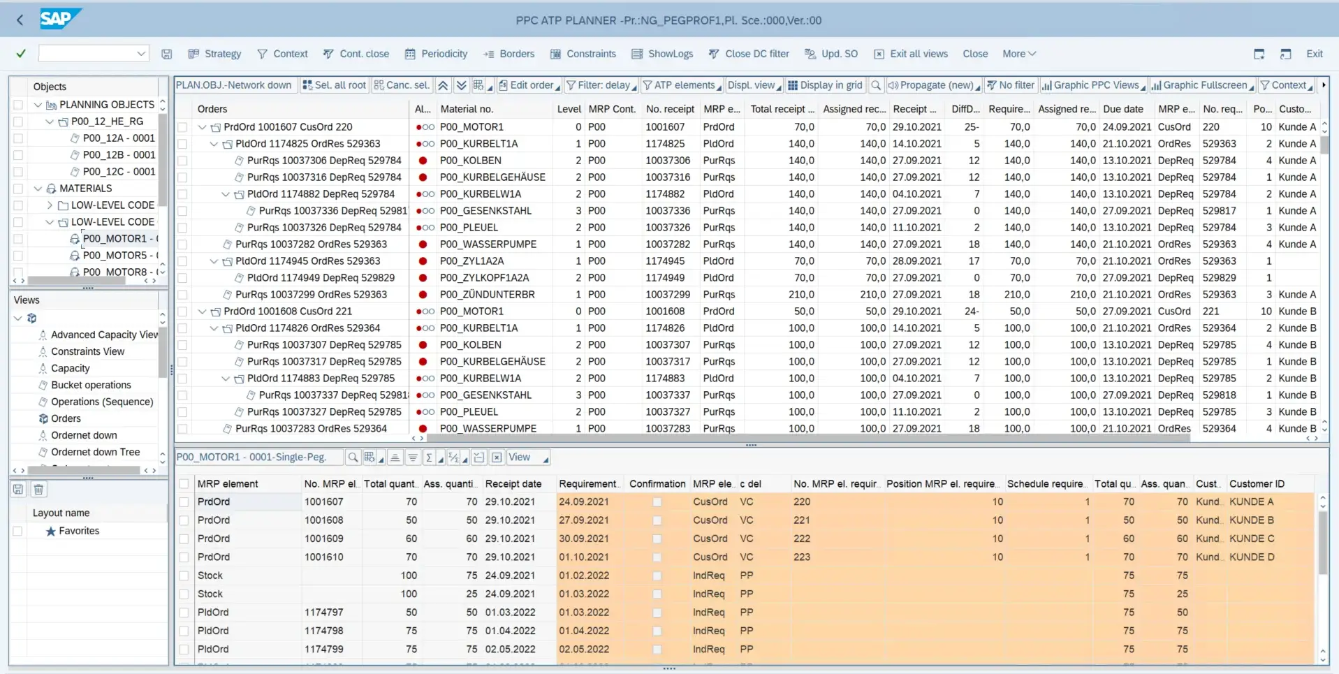Viewport: 1339px width, 674px height.
Task: Click Canc. sel. toolbar button
Action: pyautogui.click(x=402, y=85)
